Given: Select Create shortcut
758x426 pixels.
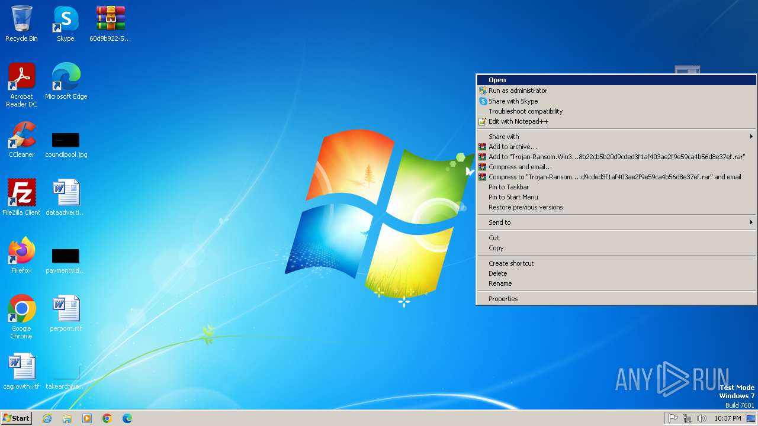Looking at the screenshot, I should [616, 263].
